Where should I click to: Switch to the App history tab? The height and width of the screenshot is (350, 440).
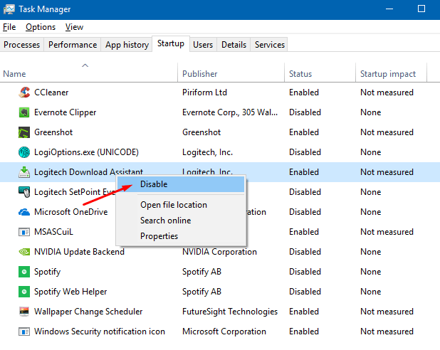[127, 45]
